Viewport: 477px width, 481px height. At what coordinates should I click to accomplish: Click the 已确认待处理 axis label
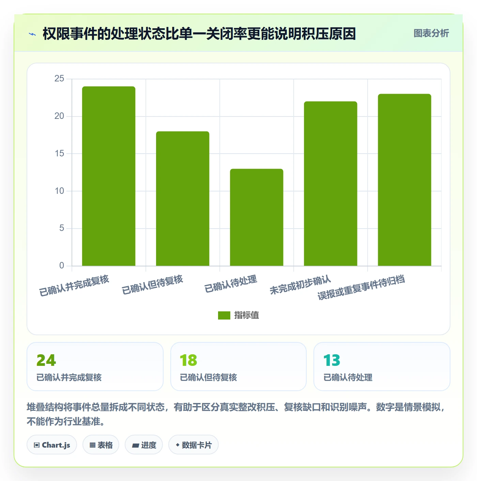click(231, 284)
